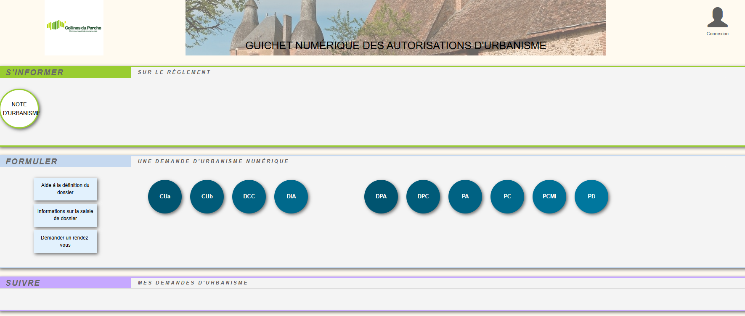Open Aide à la définition du dossier

tap(65, 189)
